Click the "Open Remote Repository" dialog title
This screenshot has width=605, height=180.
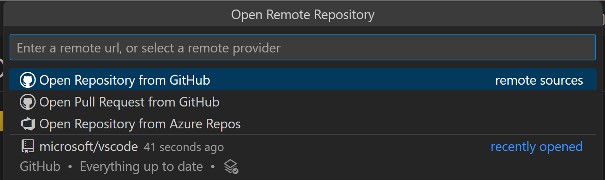point(302,15)
